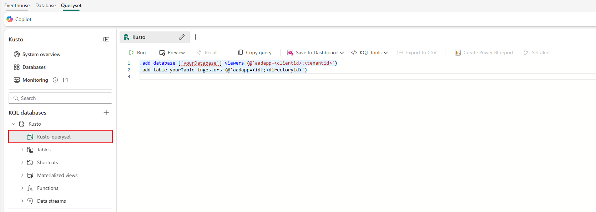596x212 pixels.
Task: Open System overview
Action: click(x=41, y=54)
